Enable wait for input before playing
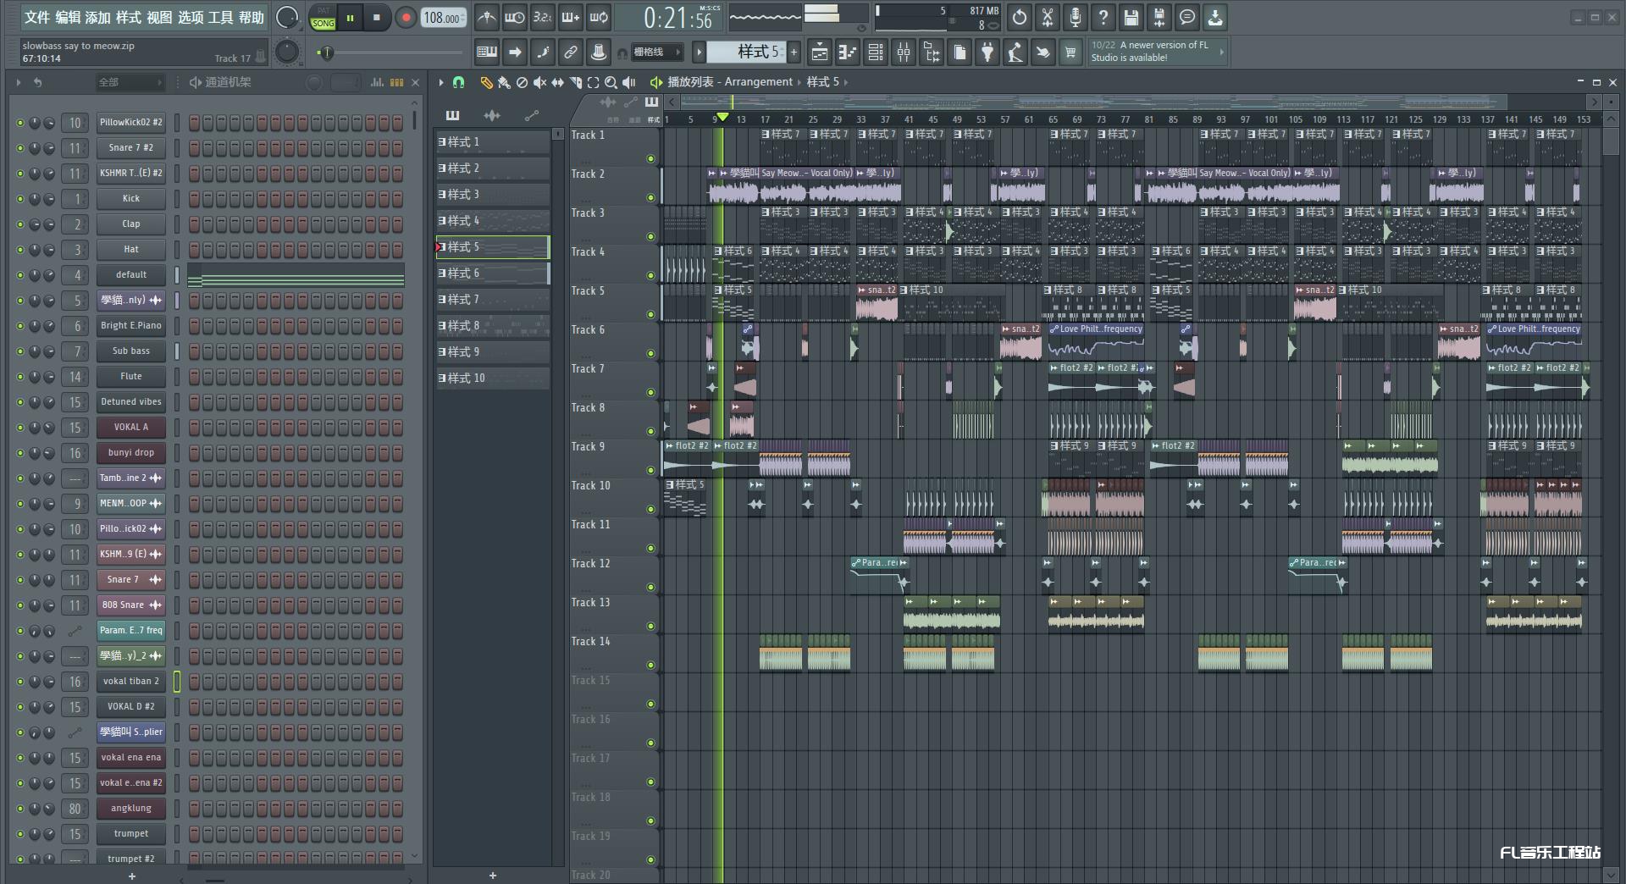The width and height of the screenshot is (1626, 884). point(514,17)
